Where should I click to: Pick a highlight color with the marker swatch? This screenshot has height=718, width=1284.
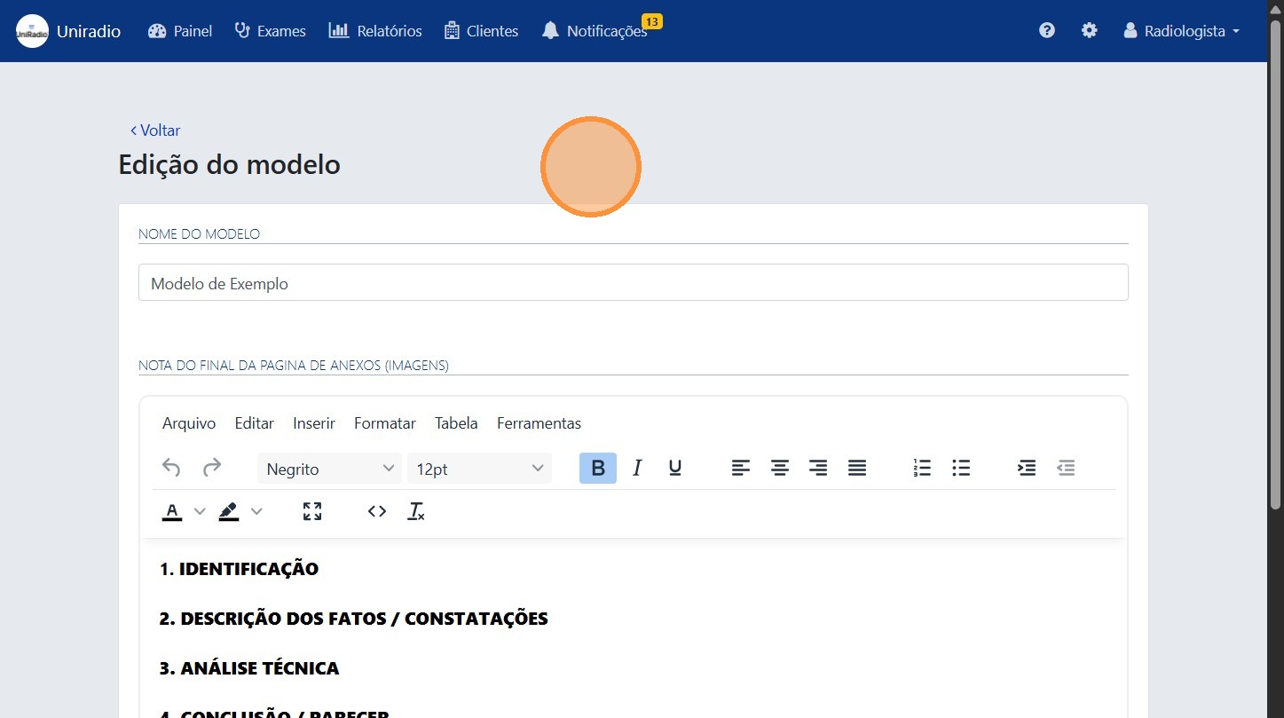click(228, 511)
